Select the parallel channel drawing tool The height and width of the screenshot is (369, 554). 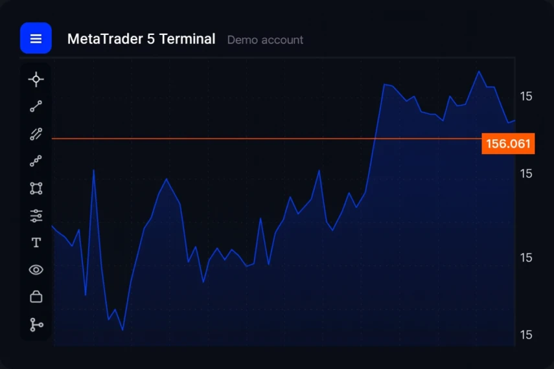36,134
